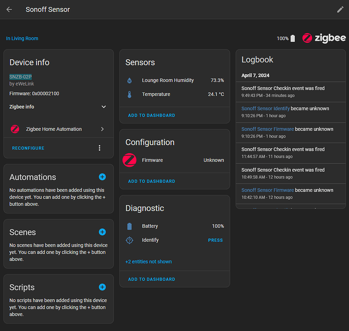Open the three-dot device menu
Image resolution: width=349 pixels, height=331 pixels.
pyautogui.click(x=100, y=148)
